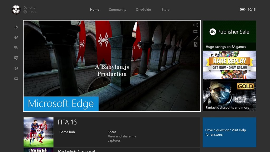Viewport: 270px width, 152px height.
Task: Open the EA Publisher Sale tile
Action: click(229, 35)
